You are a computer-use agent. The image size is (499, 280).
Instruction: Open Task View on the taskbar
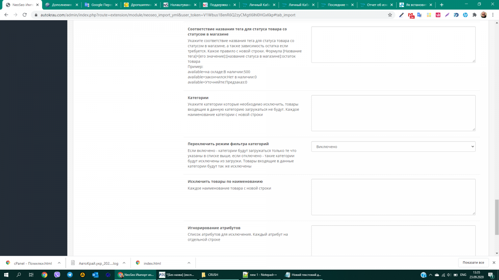[x=31, y=275]
